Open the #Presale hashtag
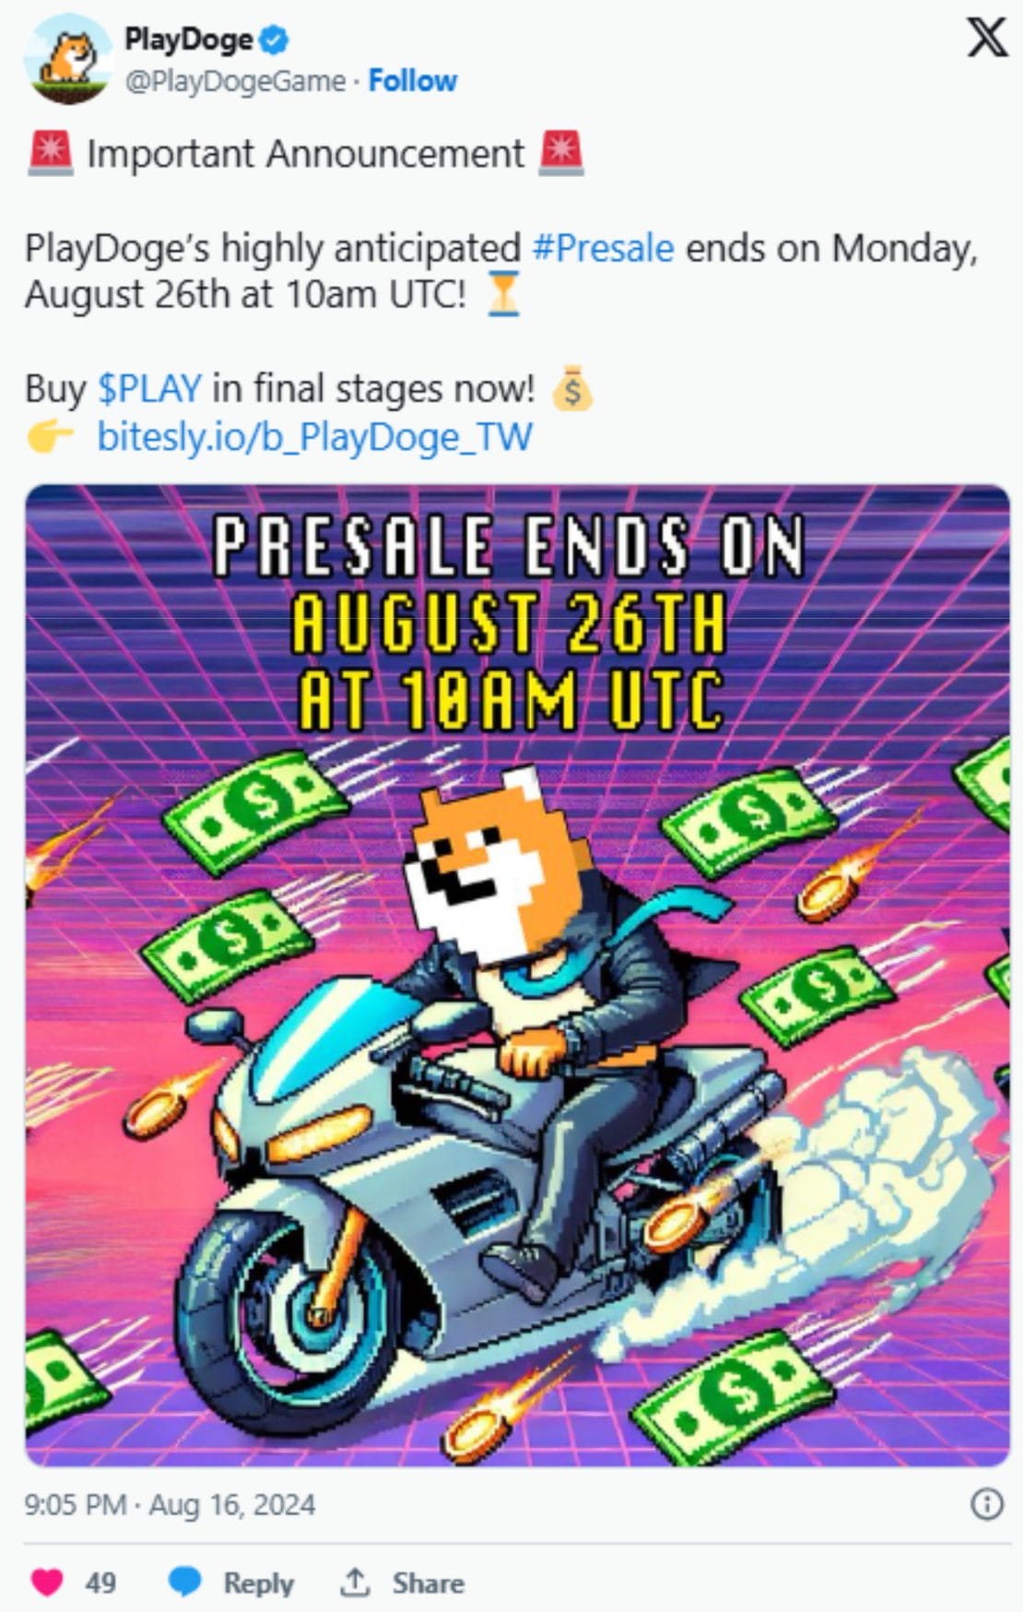1023x1612 pixels. (604, 248)
